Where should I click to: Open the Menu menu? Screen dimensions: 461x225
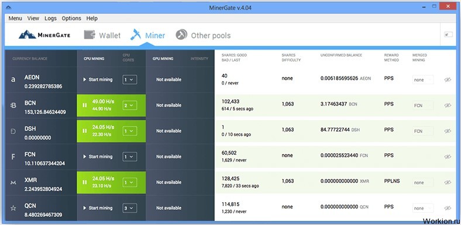[x=15, y=19]
